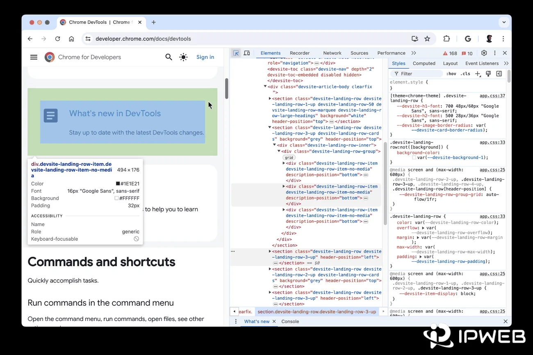Open DevTools customize three-dot menu
This screenshot has height=355, width=533.
(494, 53)
